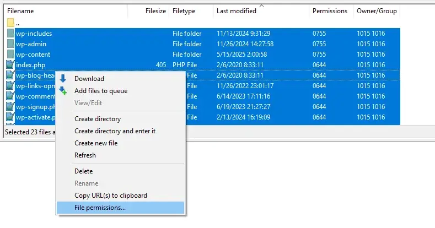The width and height of the screenshot is (435, 228).
Task: Choose Create new file option
Action: click(x=96, y=143)
